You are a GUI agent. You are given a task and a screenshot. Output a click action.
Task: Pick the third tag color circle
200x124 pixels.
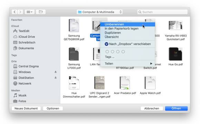pos(118,52)
